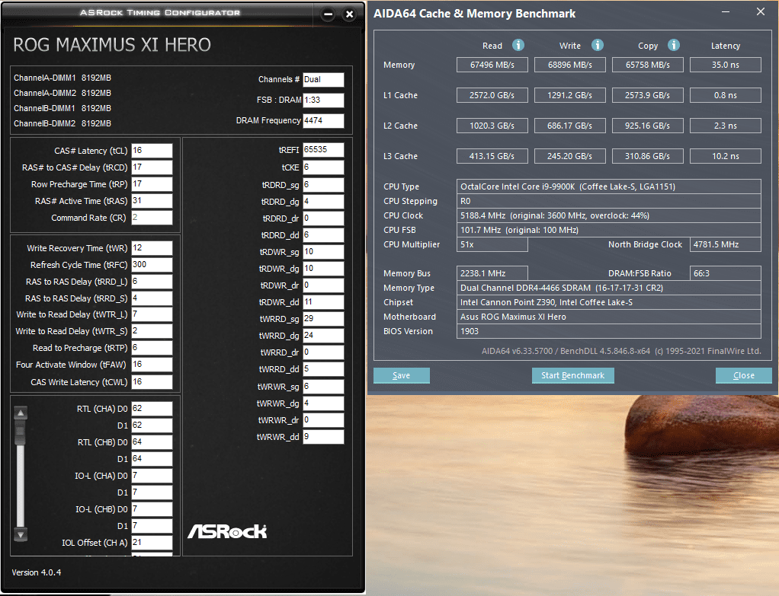Click the scroll-up arrow in RTL panel
The height and width of the screenshot is (596, 779).
(x=21, y=413)
